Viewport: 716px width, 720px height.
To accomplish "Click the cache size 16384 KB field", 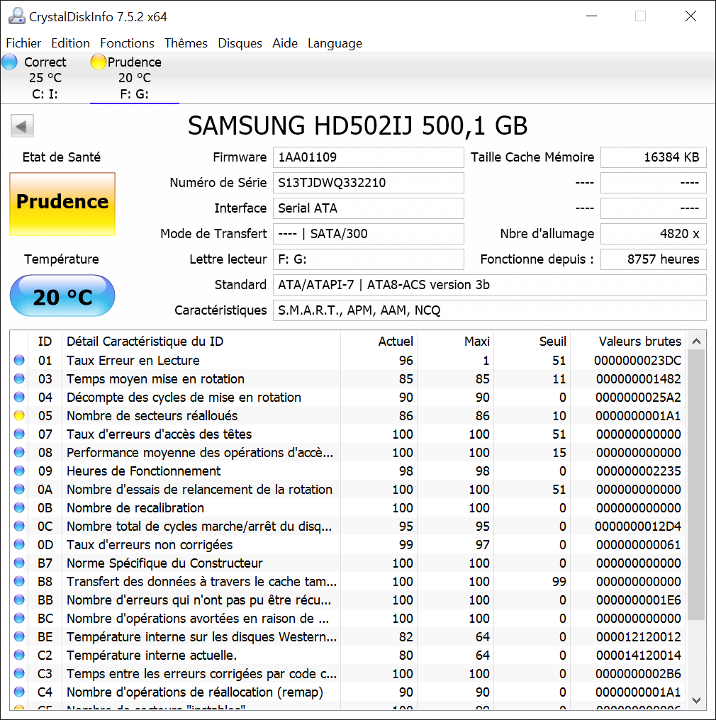I will (653, 157).
